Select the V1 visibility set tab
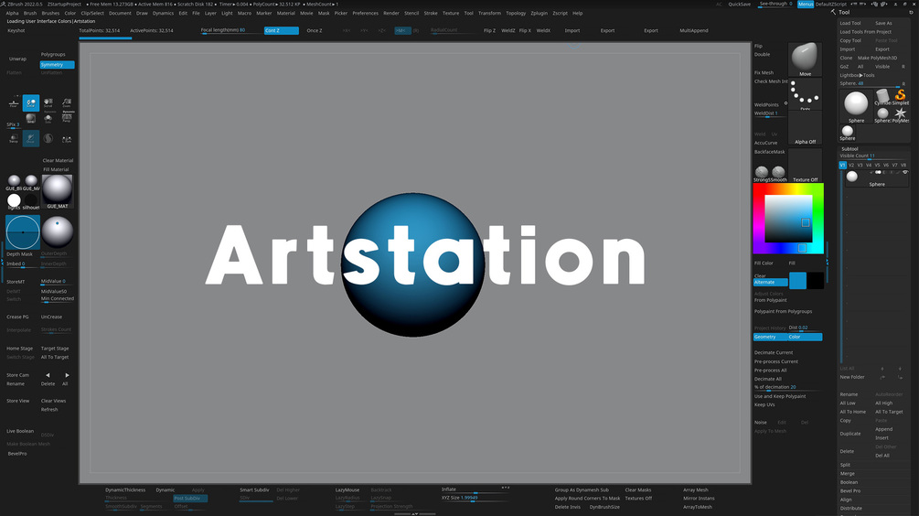919x516 pixels. pos(843,166)
